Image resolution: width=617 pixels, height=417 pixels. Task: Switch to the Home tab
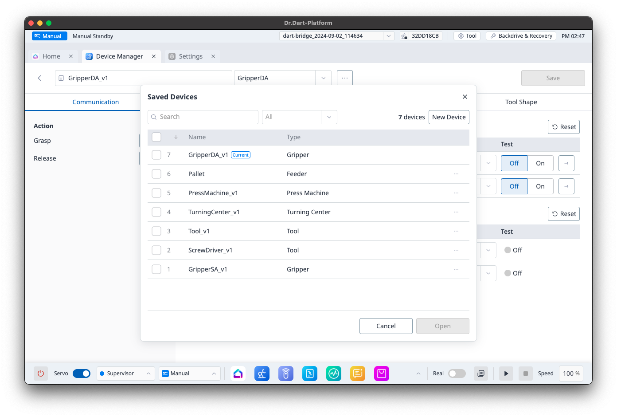coord(51,56)
